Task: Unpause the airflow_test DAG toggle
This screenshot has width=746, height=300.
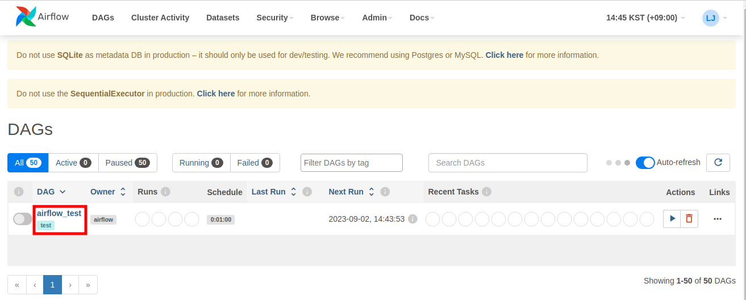Action: [23, 219]
